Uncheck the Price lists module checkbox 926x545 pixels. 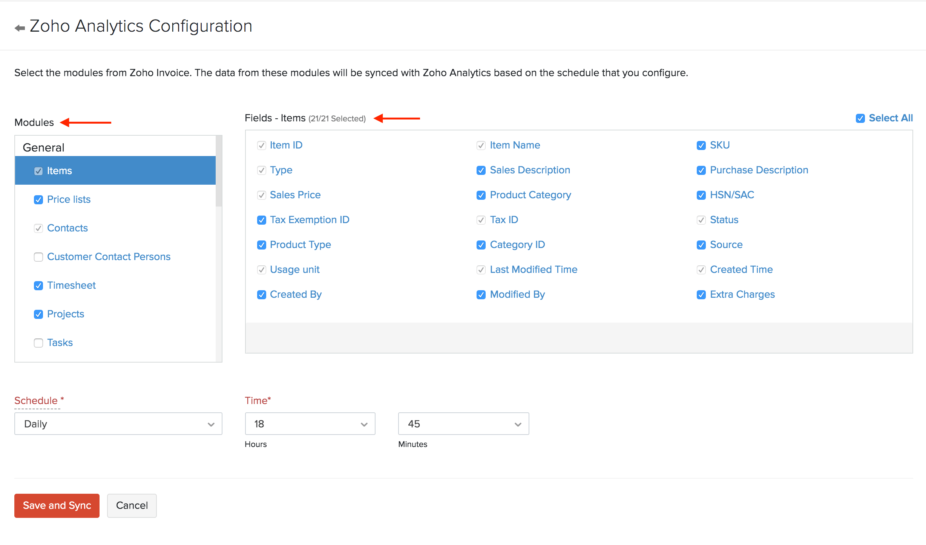coord(38,200)
